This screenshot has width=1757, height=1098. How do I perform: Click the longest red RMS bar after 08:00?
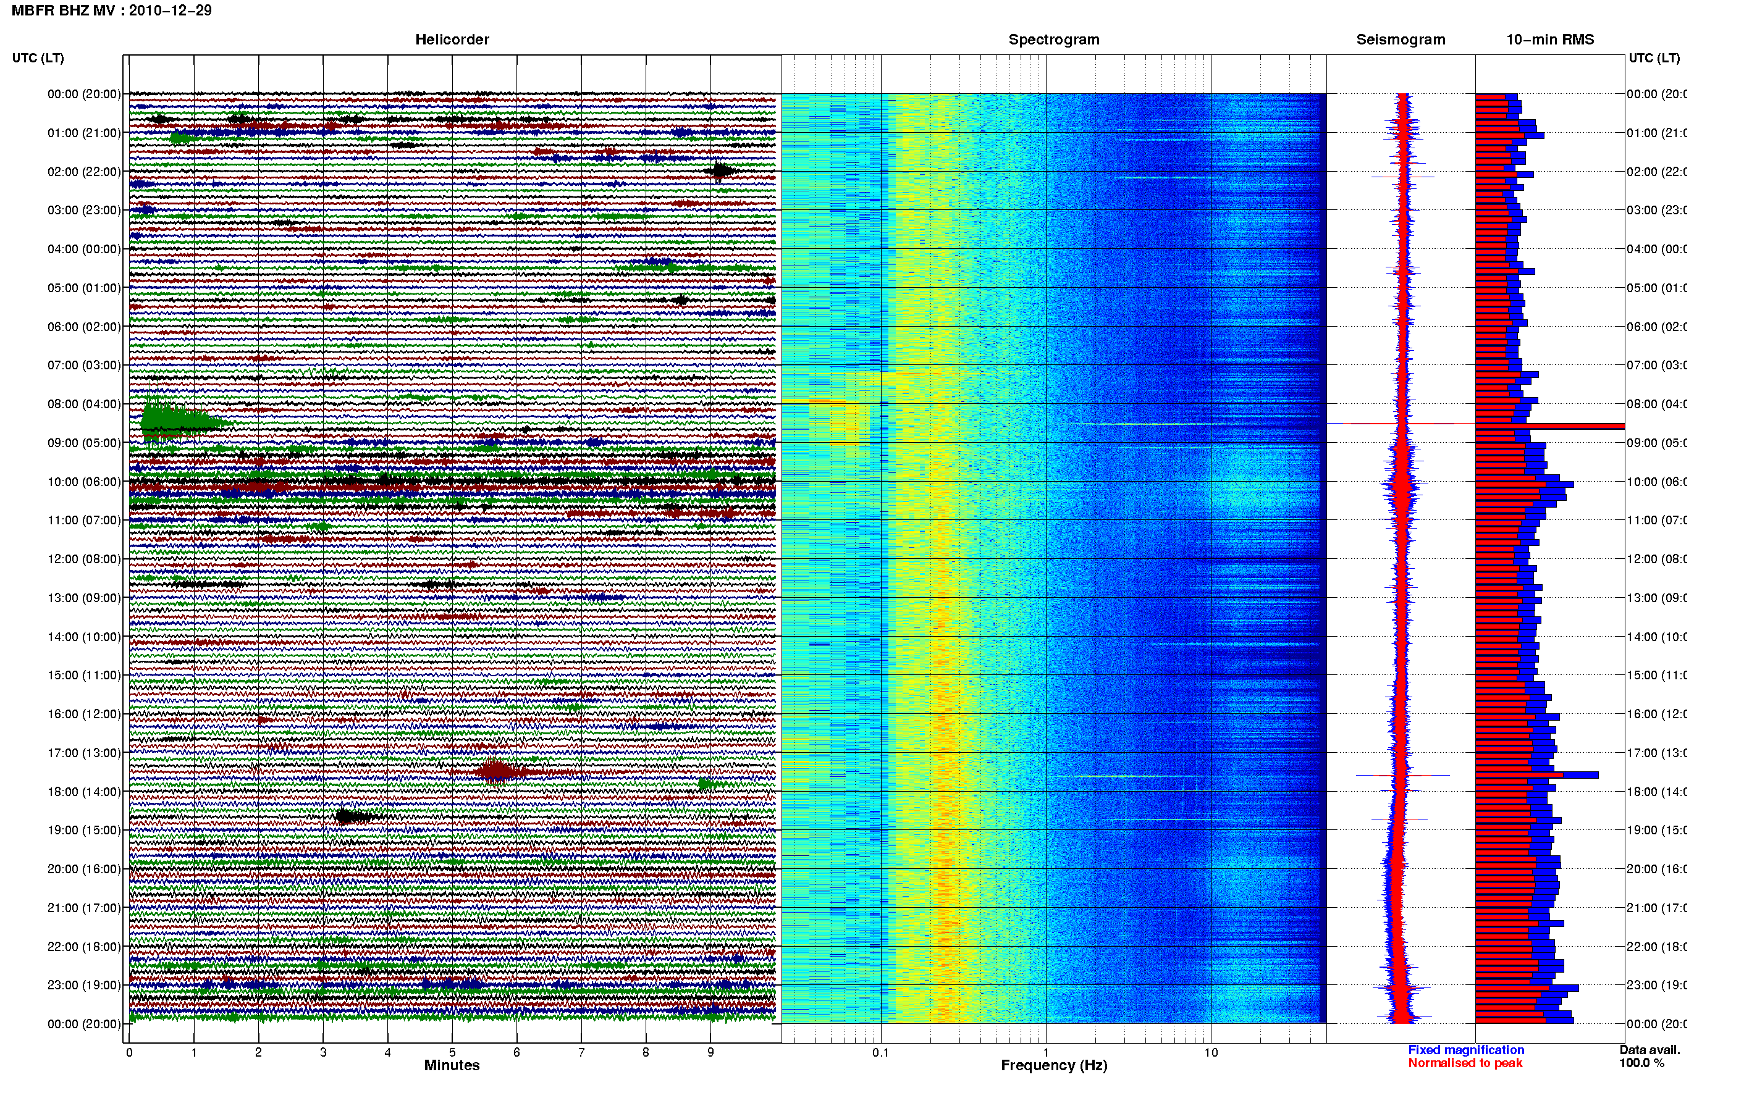click(1550, 426)
